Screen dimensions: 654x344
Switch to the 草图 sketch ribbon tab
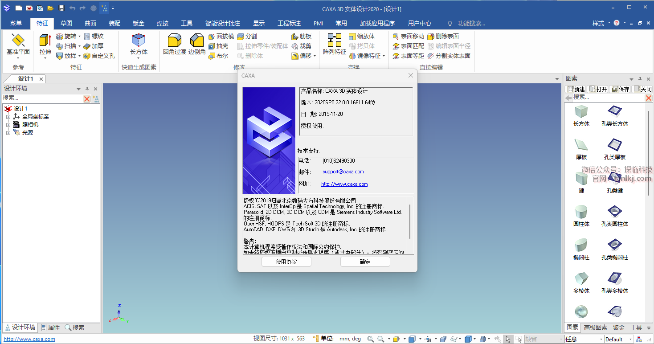click(x=66, y=23)
